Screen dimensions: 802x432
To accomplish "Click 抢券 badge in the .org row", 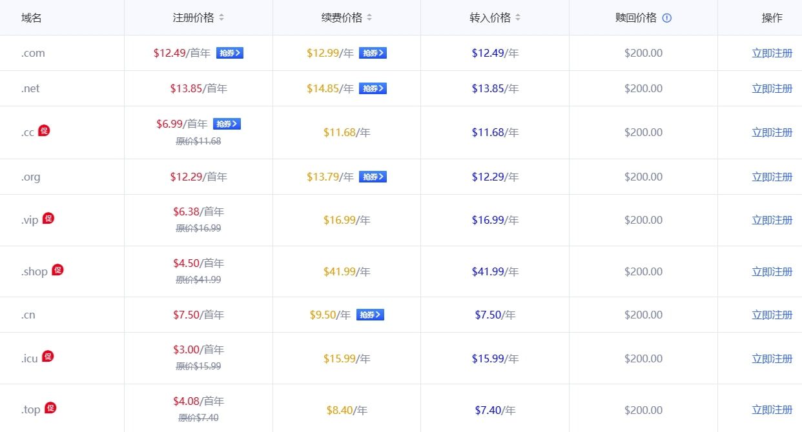I will pyautogui.click(x=373, y=177).
